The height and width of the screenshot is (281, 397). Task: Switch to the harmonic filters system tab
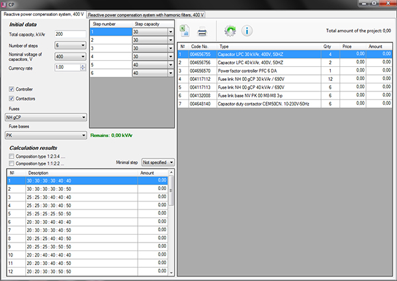pyautogui.click(x=146, y=14)
